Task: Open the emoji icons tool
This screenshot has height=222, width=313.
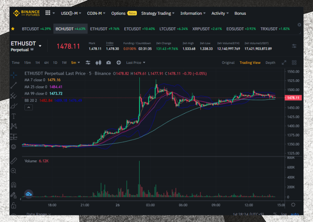Action: [x=14, y=147]
